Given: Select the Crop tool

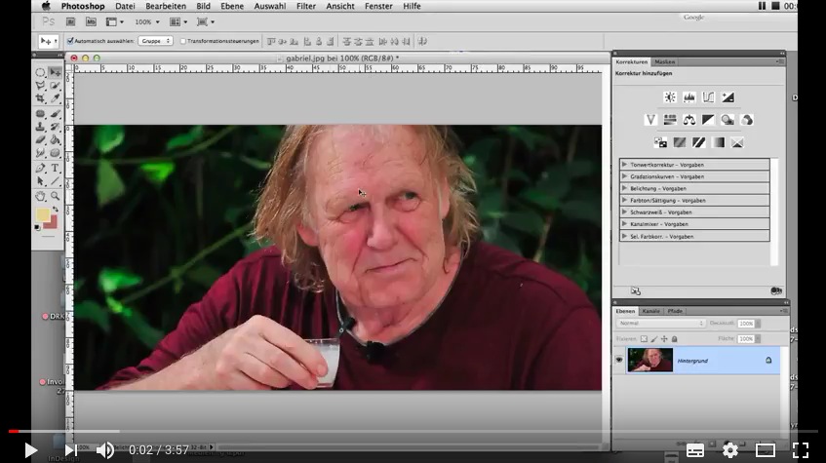Looking at the screenshot, I should [41, 98].
